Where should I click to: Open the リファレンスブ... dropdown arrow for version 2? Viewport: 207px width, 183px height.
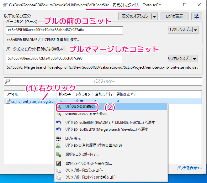coord(195,59)
